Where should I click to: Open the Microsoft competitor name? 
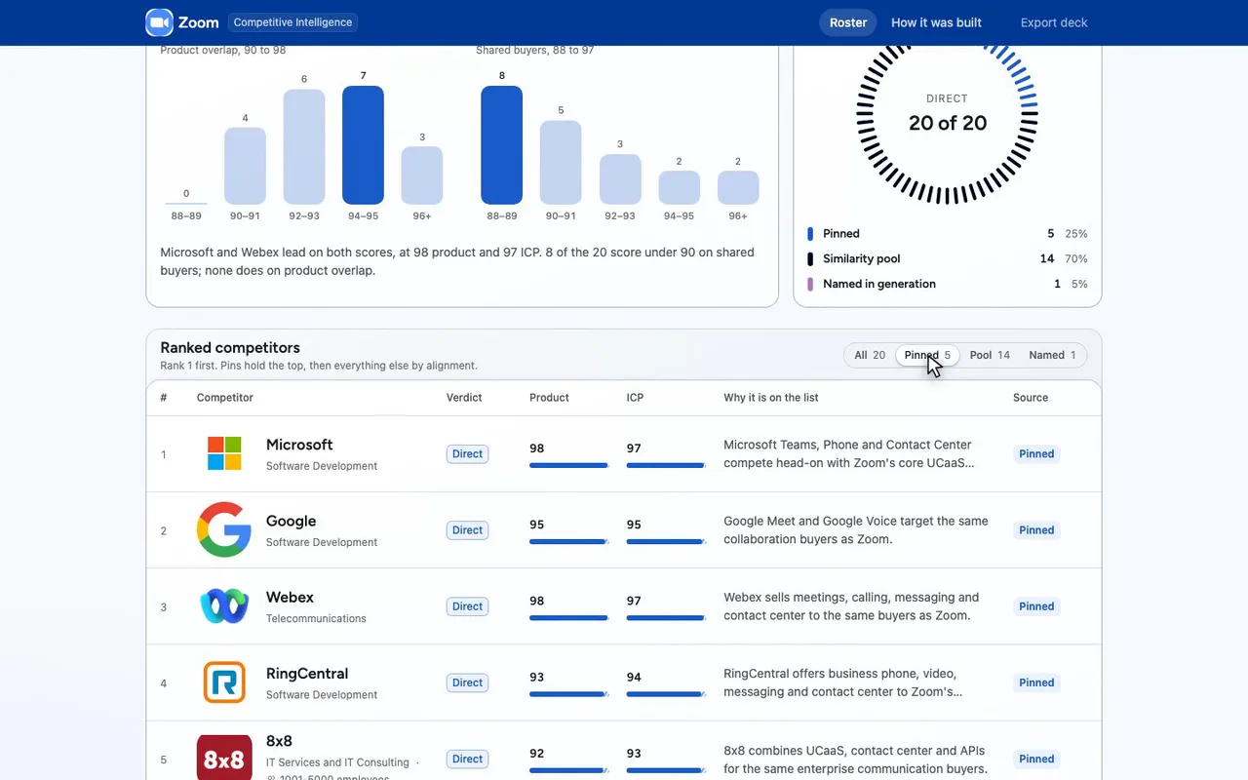tap(299, 445)
